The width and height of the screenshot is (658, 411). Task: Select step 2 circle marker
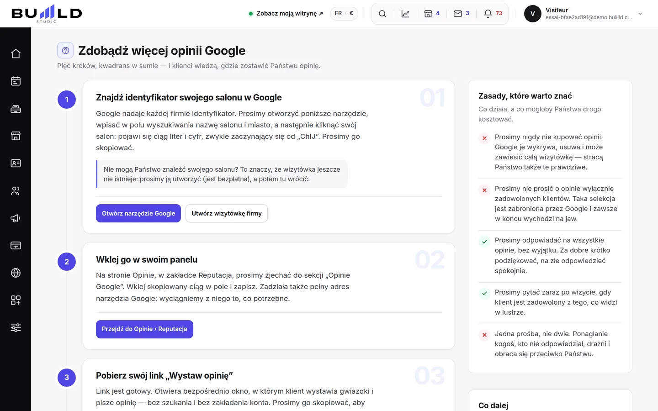(67, 262)
